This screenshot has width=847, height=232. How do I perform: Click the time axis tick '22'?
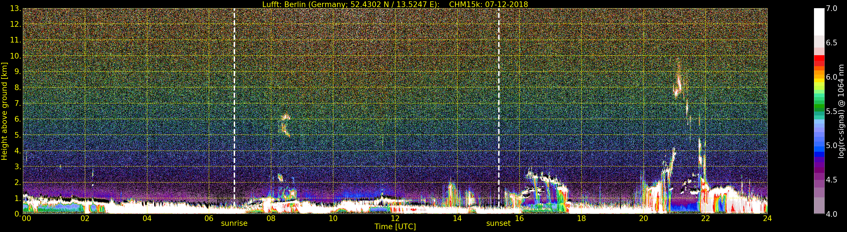[x=706, y=218]
